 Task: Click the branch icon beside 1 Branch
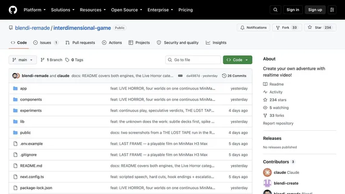(43, 60)
